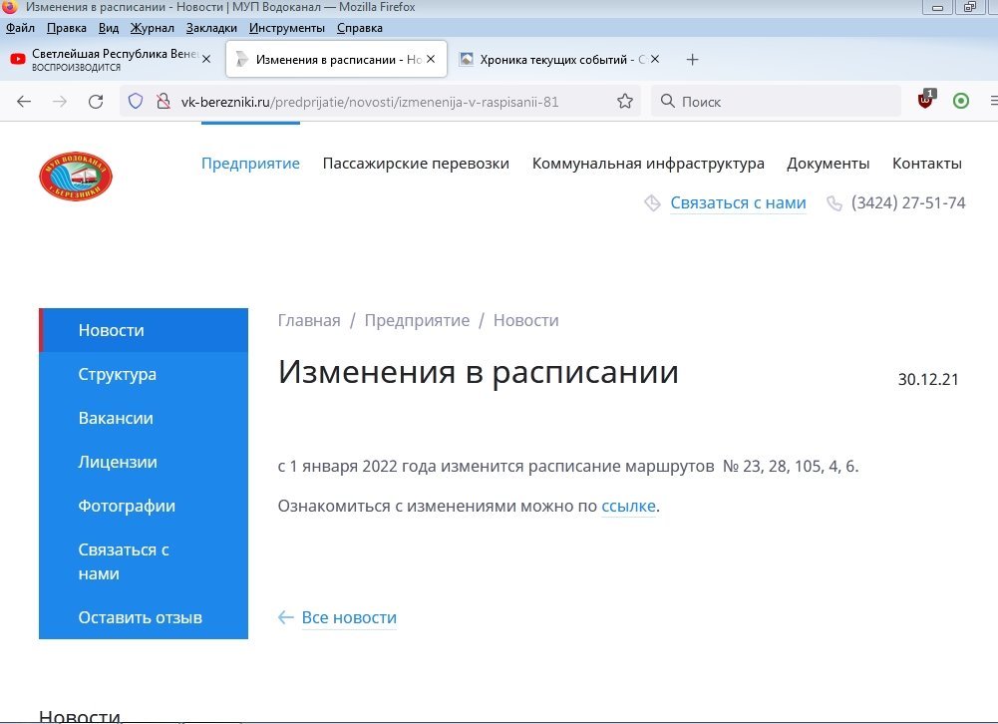This screenshot has width=998, height=724.
Task: Expand 'Коммунальная инфраструктура' navigation item
Action: tap(648, 164)
